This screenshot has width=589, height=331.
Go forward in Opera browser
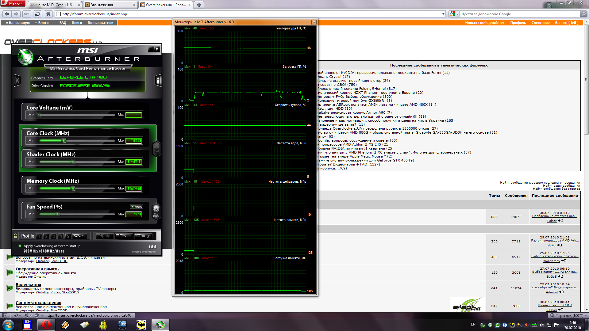click(16, 14)
